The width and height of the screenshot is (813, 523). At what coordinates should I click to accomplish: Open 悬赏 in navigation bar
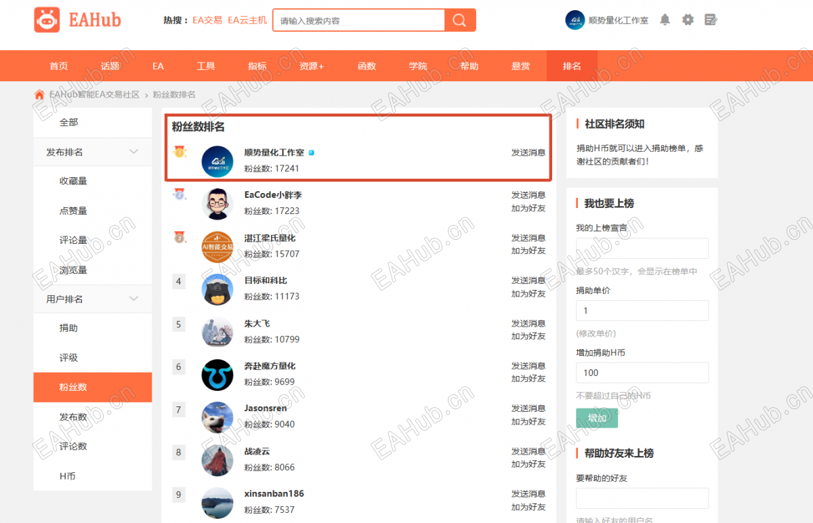coord(520,66)
